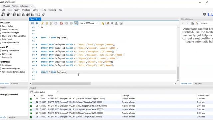
Task: Open the Action Output dropdown
Action: point(46,92)
